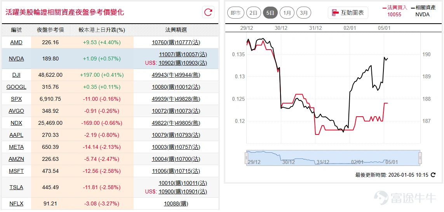Image resolution: width=444 pixels, height=212 pixels.
Task: Open warrant 10700(沽) for AMZN
Action: [x=188, y=159]
